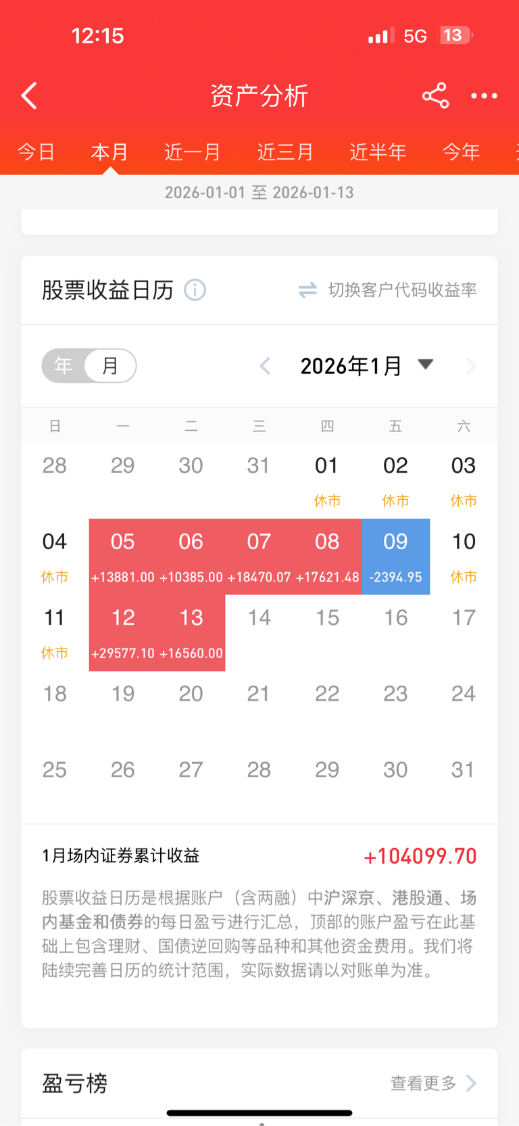The width and height of the screenshot is (519, 1126).
Task: Expand 查看更多 chevron in 盈亏榜
Action: [x=472, y=1083]
